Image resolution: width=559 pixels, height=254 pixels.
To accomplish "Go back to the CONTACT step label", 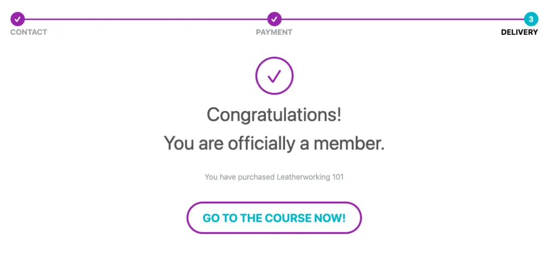I will (28, 32).
